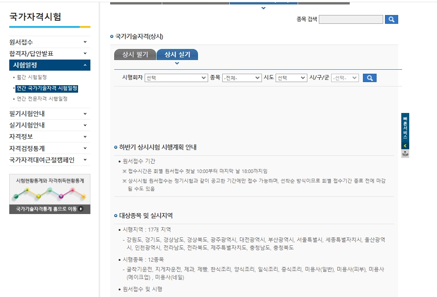Click the 국가자격시험 sidebar heading
The height and width of the screenshot is (297, 437).
[x=35, y=17]
